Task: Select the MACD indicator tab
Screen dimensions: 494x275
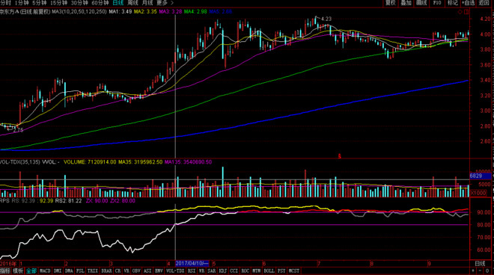Action: point(45,271)
